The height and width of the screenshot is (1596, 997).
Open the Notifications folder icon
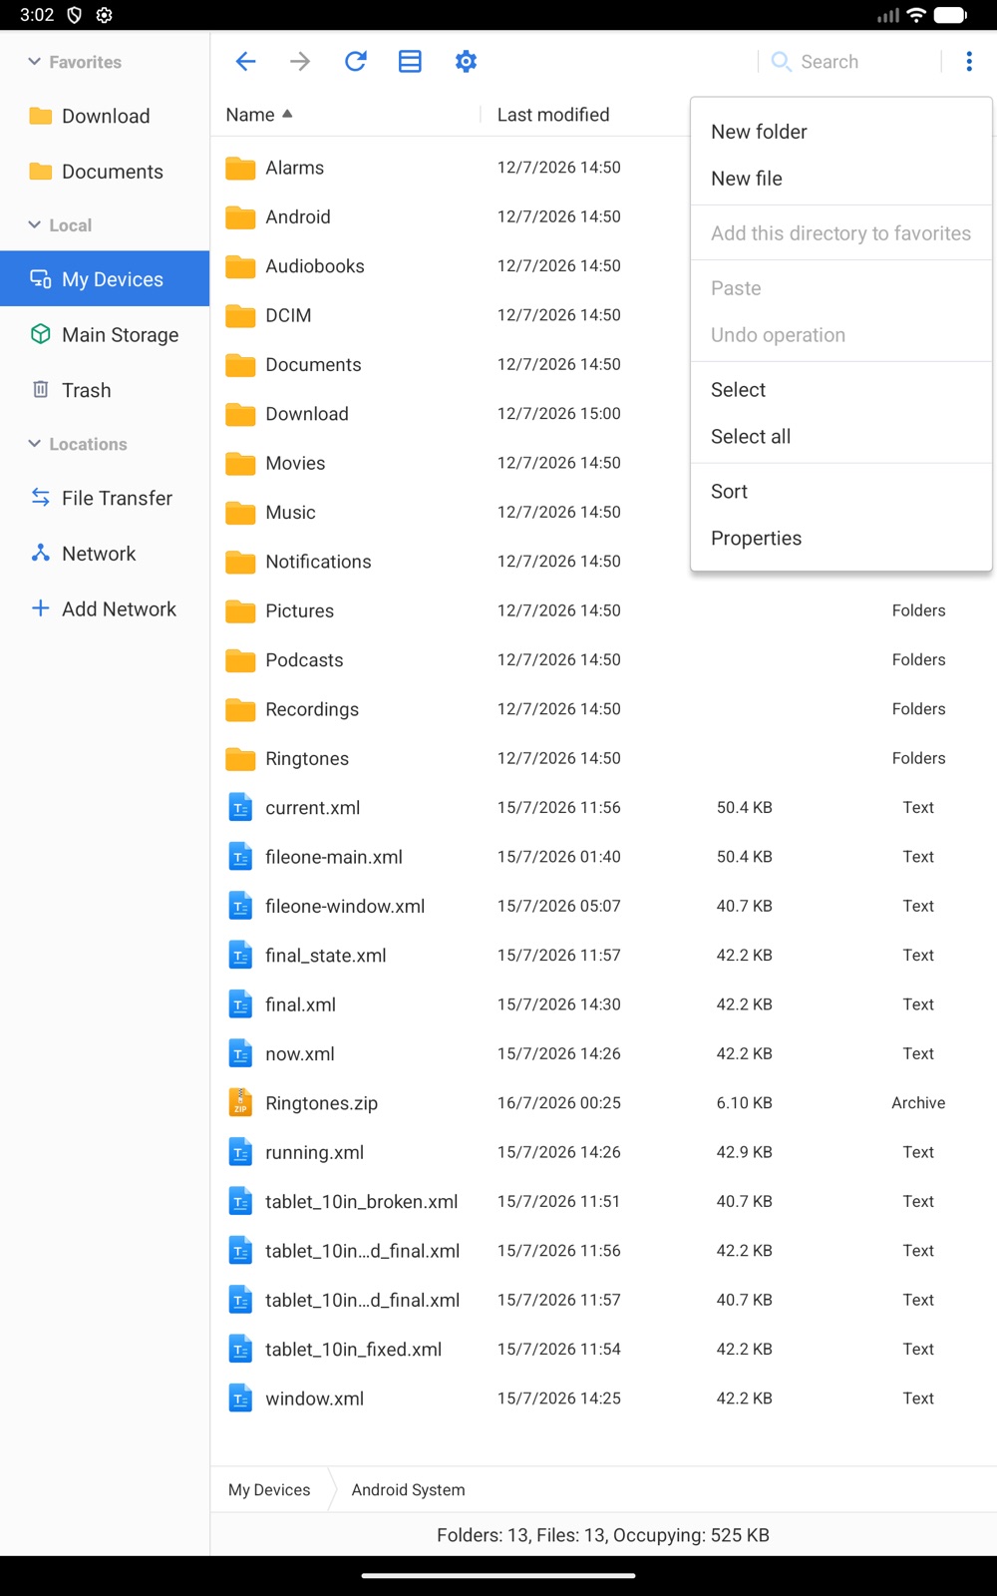pyautogui.click(x=240, y=562)
